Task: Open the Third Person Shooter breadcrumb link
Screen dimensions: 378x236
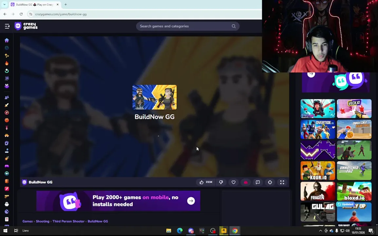Action: 68,221
